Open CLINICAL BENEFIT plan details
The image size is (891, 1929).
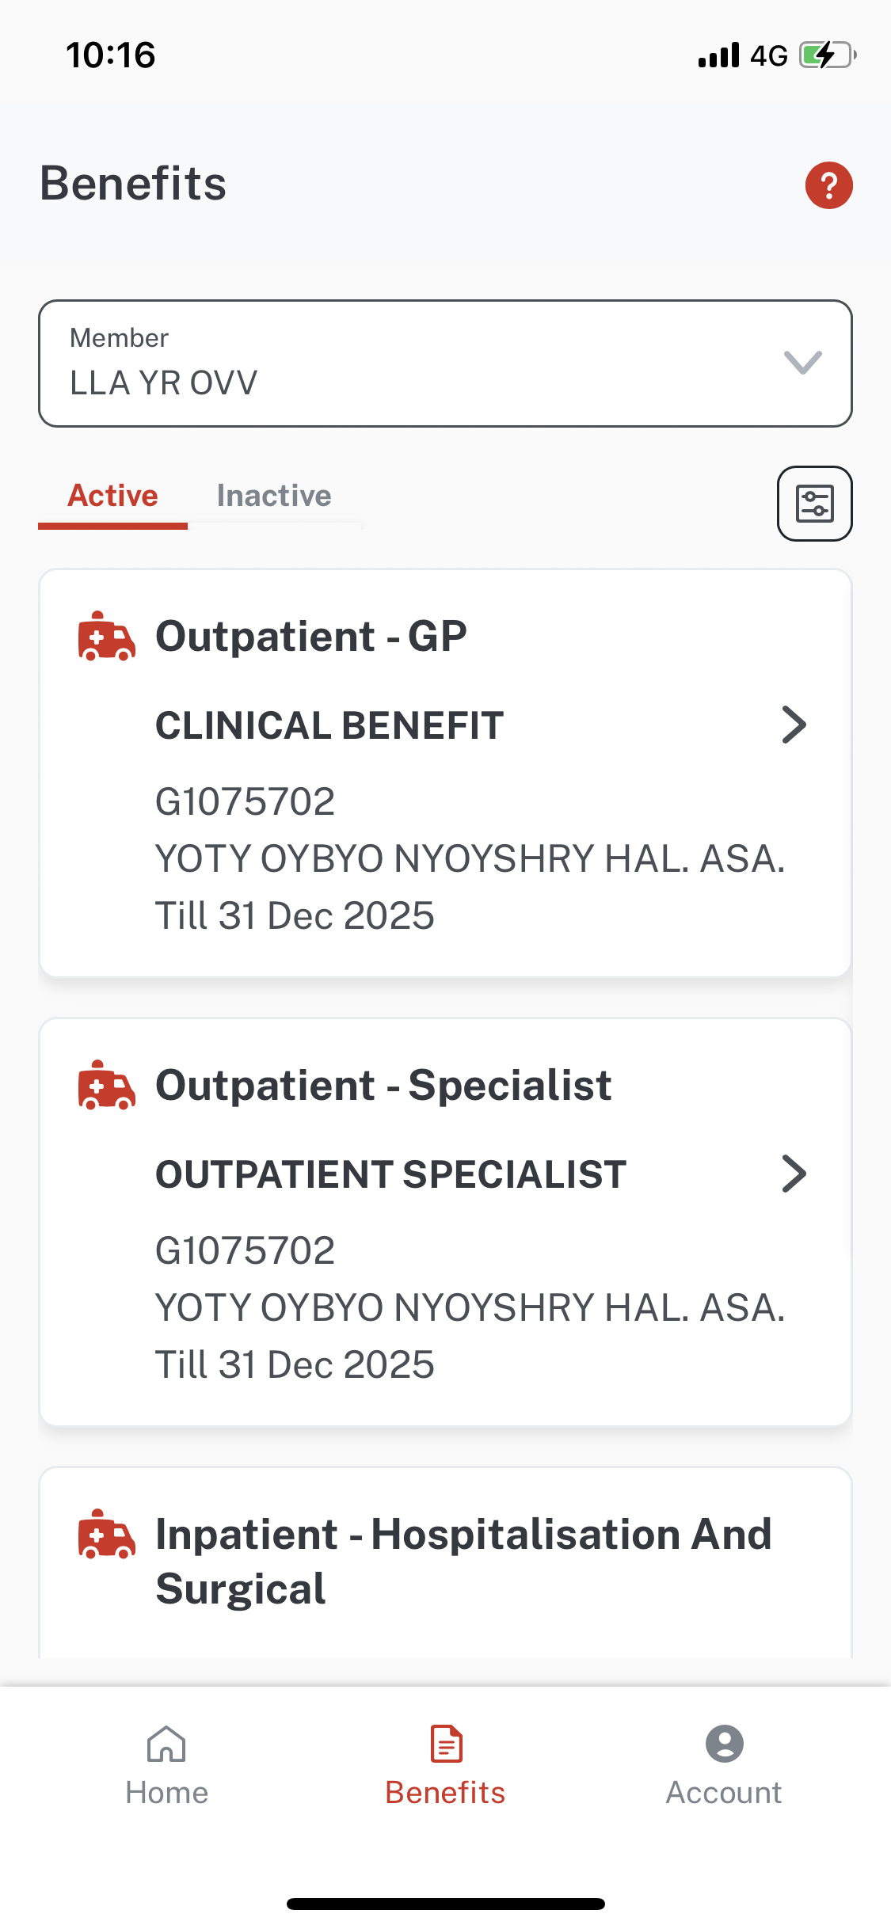(x=329, y=725)
